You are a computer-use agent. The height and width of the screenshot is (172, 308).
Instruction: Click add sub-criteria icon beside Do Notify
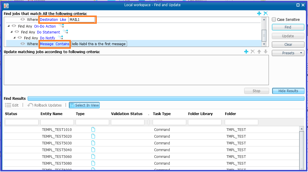click(60, 38)
